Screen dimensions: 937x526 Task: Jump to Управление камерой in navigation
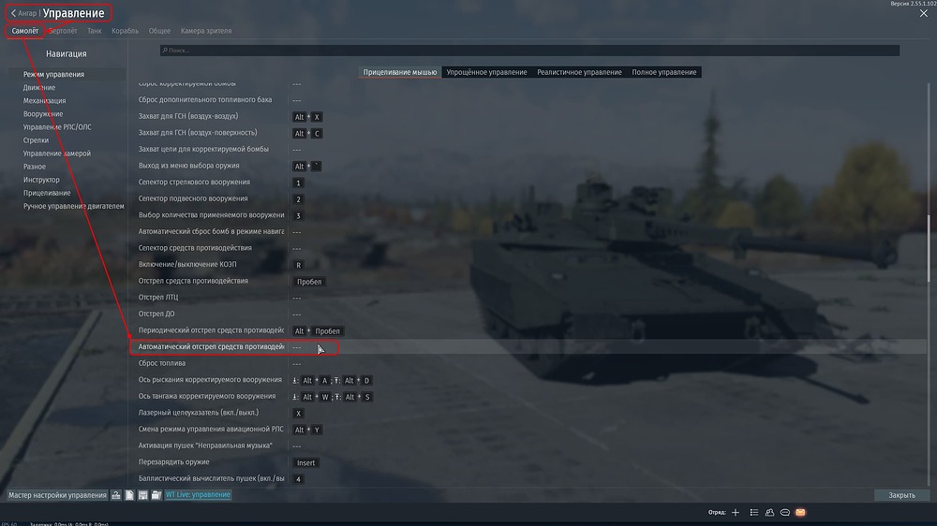pyautogui.click(x=57, y=153)
